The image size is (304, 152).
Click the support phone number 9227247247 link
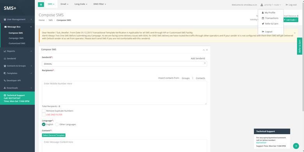click(261, 143)
